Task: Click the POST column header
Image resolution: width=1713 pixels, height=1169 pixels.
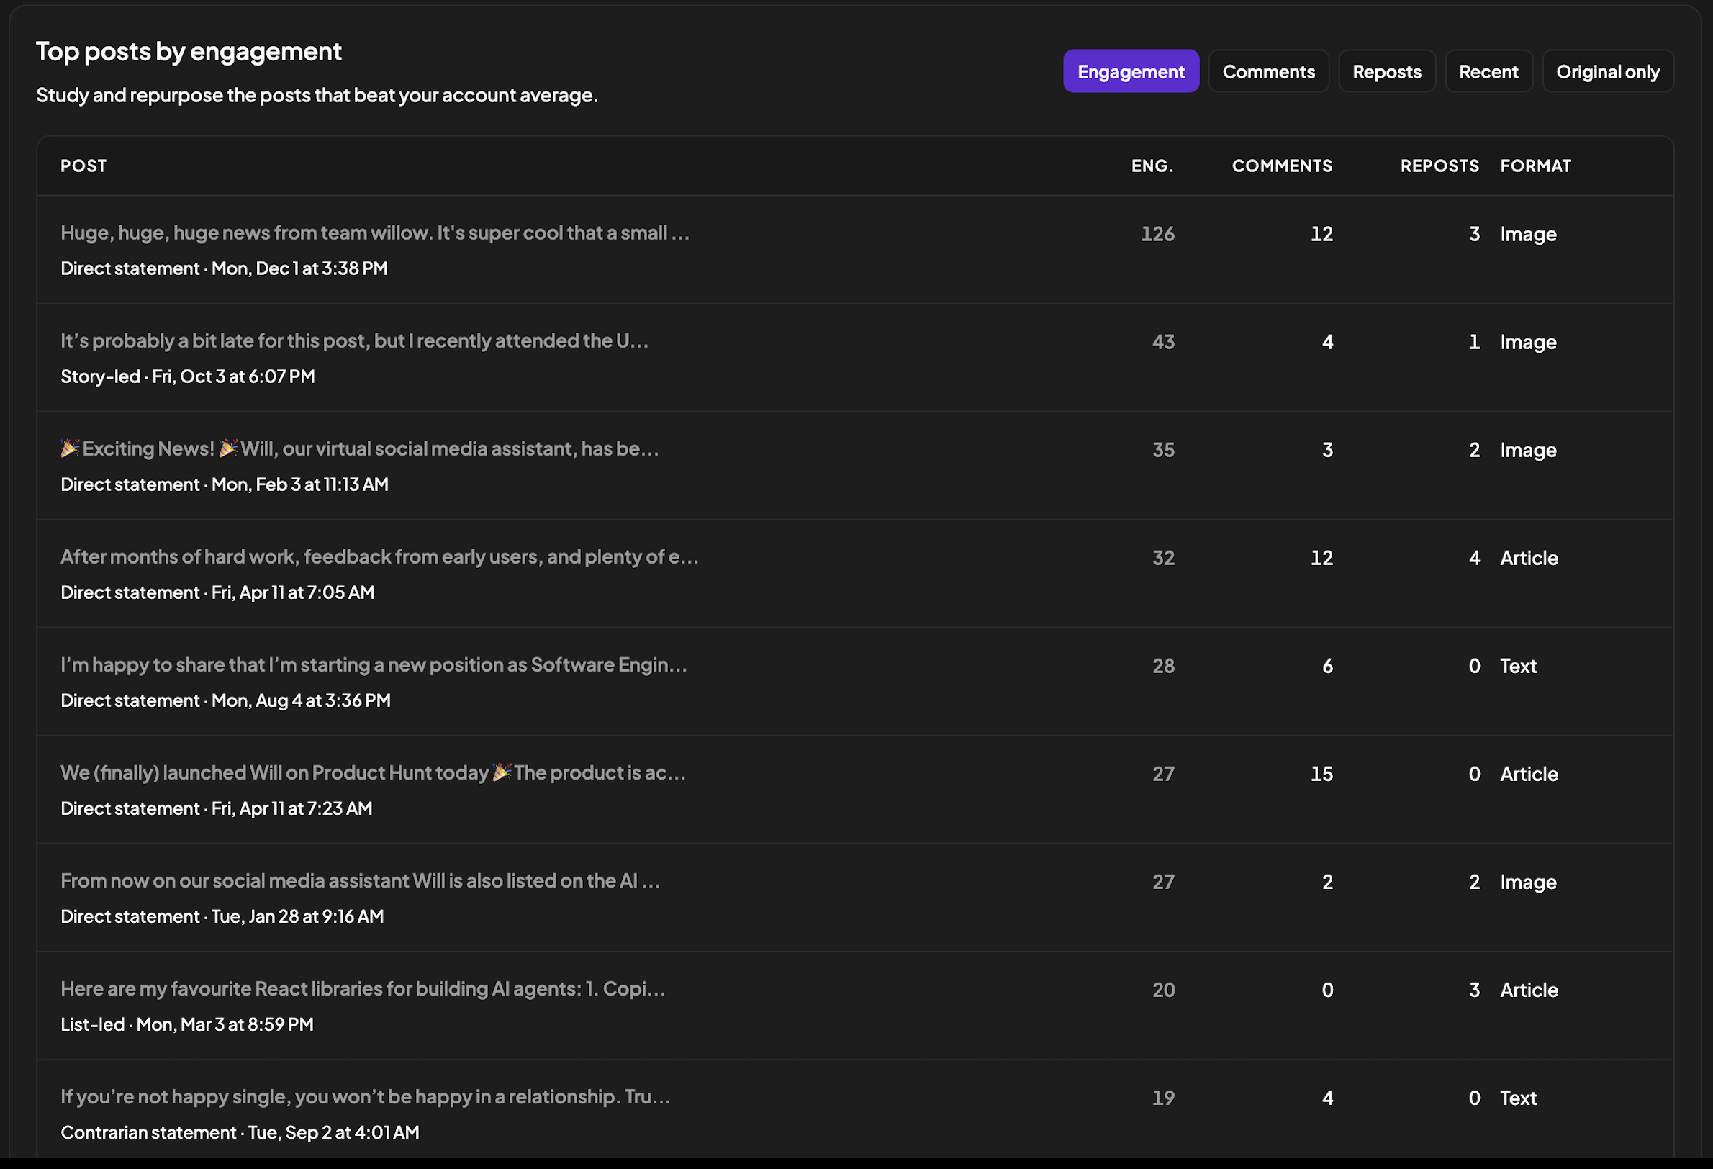Action: 83,166
